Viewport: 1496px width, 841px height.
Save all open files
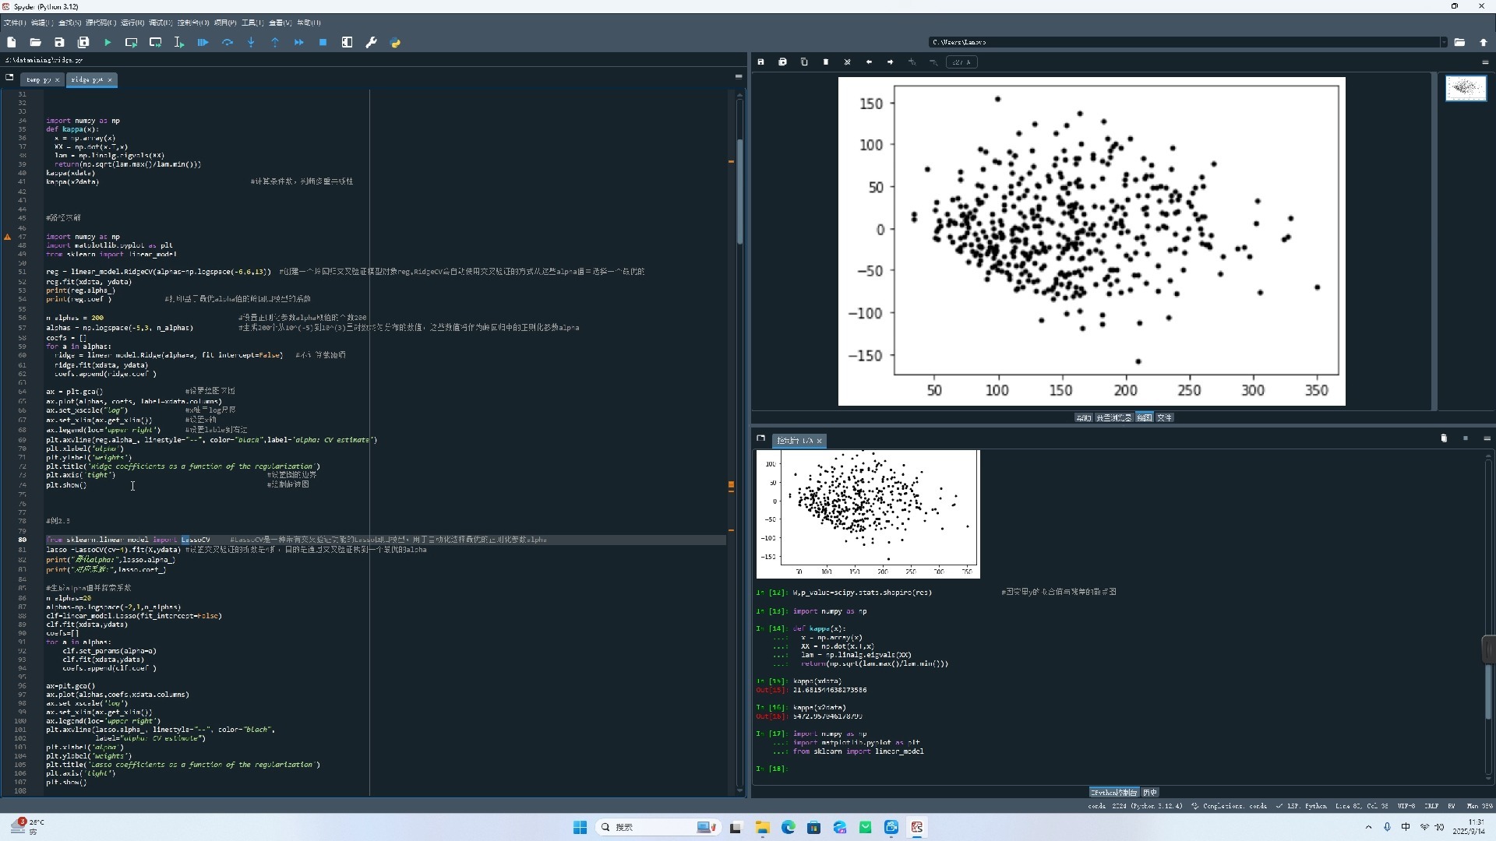(83, 42)
